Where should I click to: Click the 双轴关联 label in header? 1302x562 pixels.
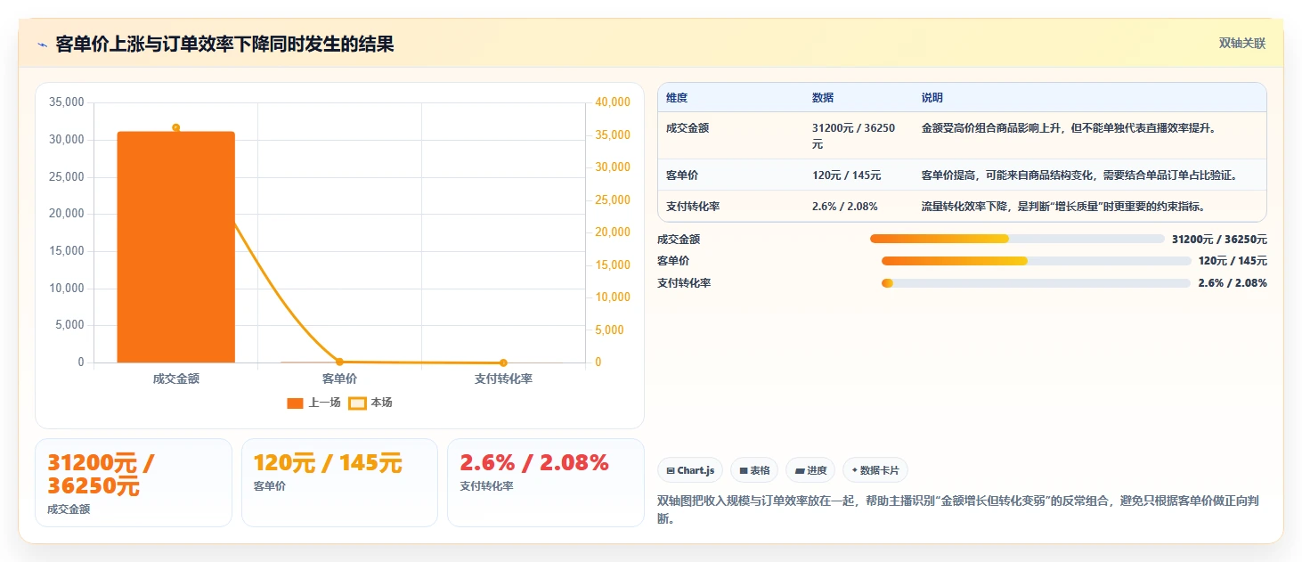1242,44
